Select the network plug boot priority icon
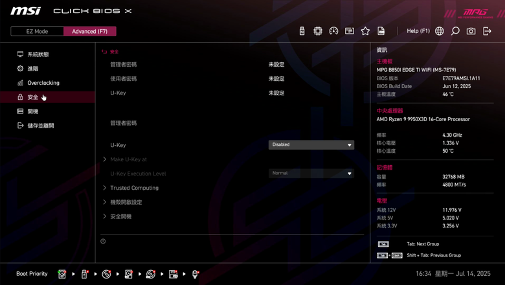 click(x=195, y=274)
